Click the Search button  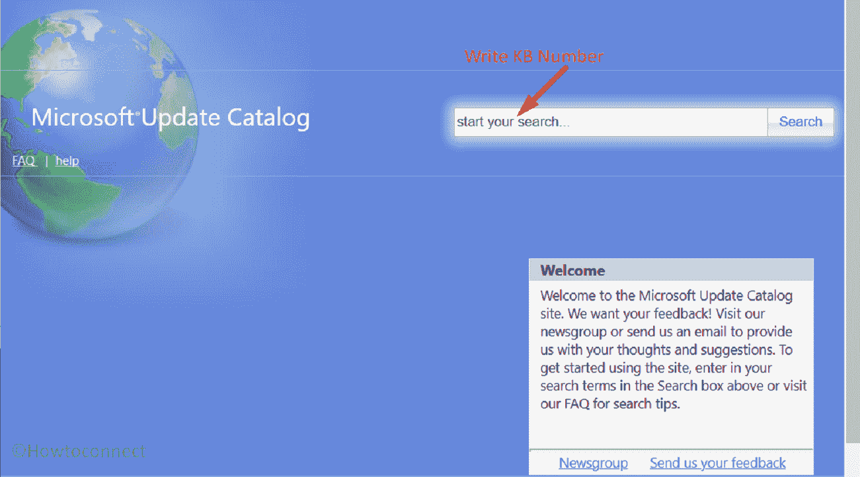click(800, 122)
